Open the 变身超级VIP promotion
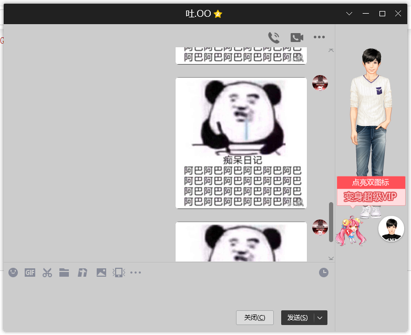 pyautogui.click(x=370, y=197)
